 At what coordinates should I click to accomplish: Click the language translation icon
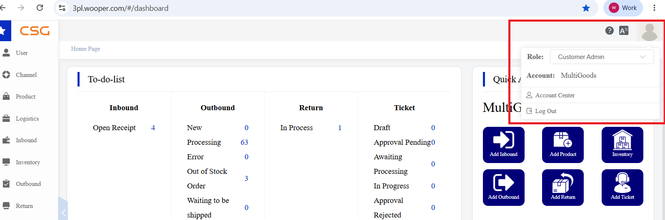(624, 30)
